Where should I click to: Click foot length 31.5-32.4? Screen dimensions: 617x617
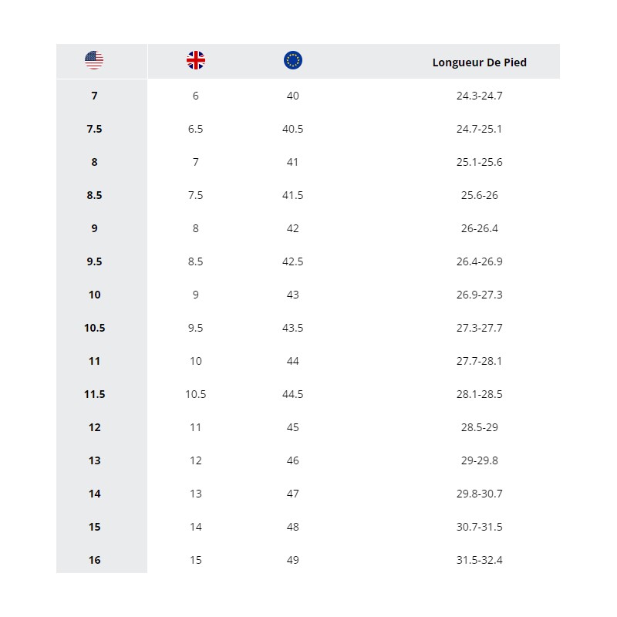(x=479, y=560)
